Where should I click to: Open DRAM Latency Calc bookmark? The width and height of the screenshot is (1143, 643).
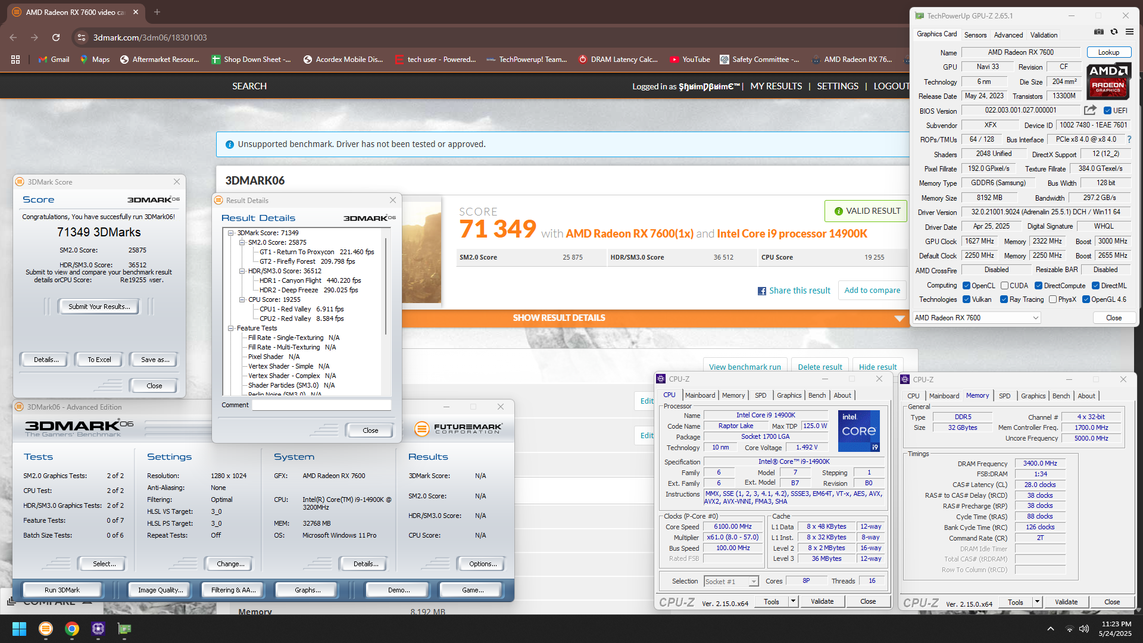[618, 60]
